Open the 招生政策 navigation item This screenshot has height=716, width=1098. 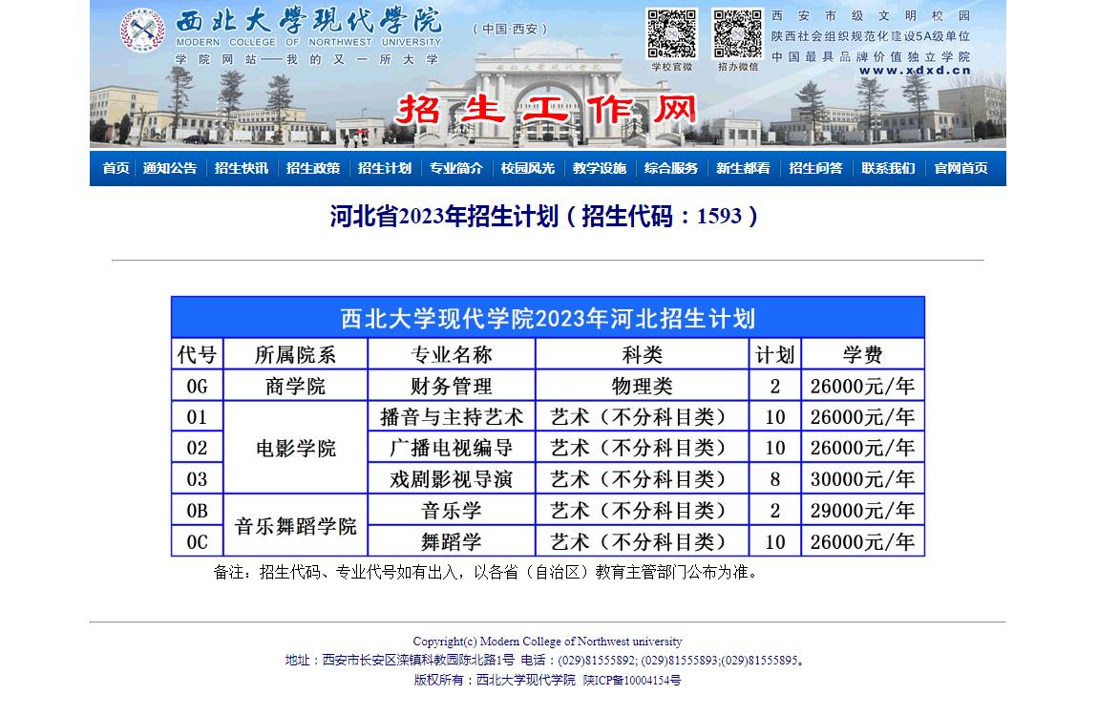coord(313,168)
